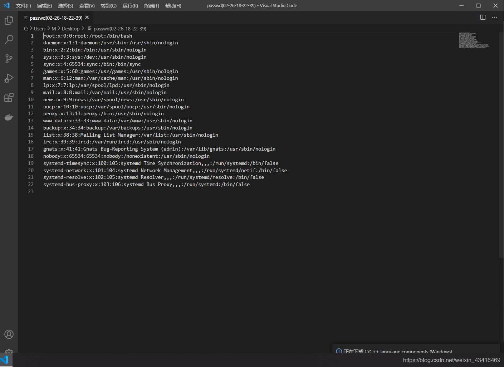Open the 终端(T) menu

152,6
